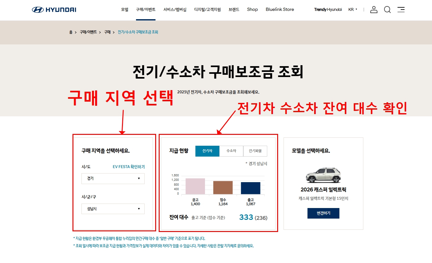Open the Trendy Hyundai link
This screenshot has height=263, width=432.
[328, 10]
